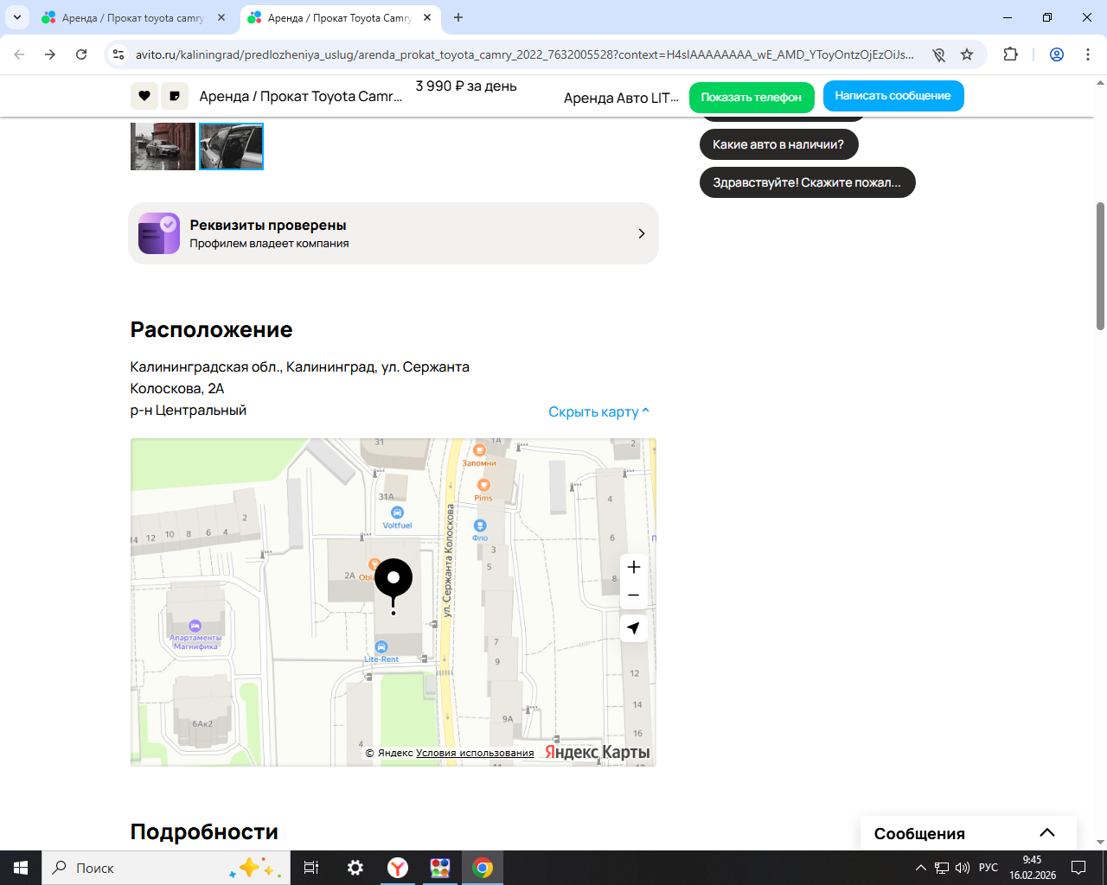Close the active Toyota Camry tab
This screenshot has height=885, width=1107.
[427, 17]
